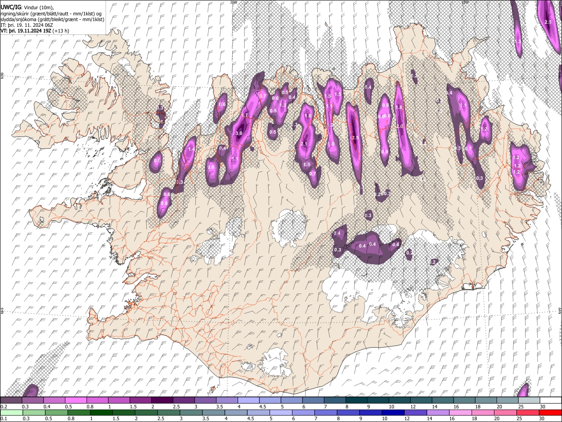Select the darkest green lower swatch labeled 1

click(x=101, y=413)
